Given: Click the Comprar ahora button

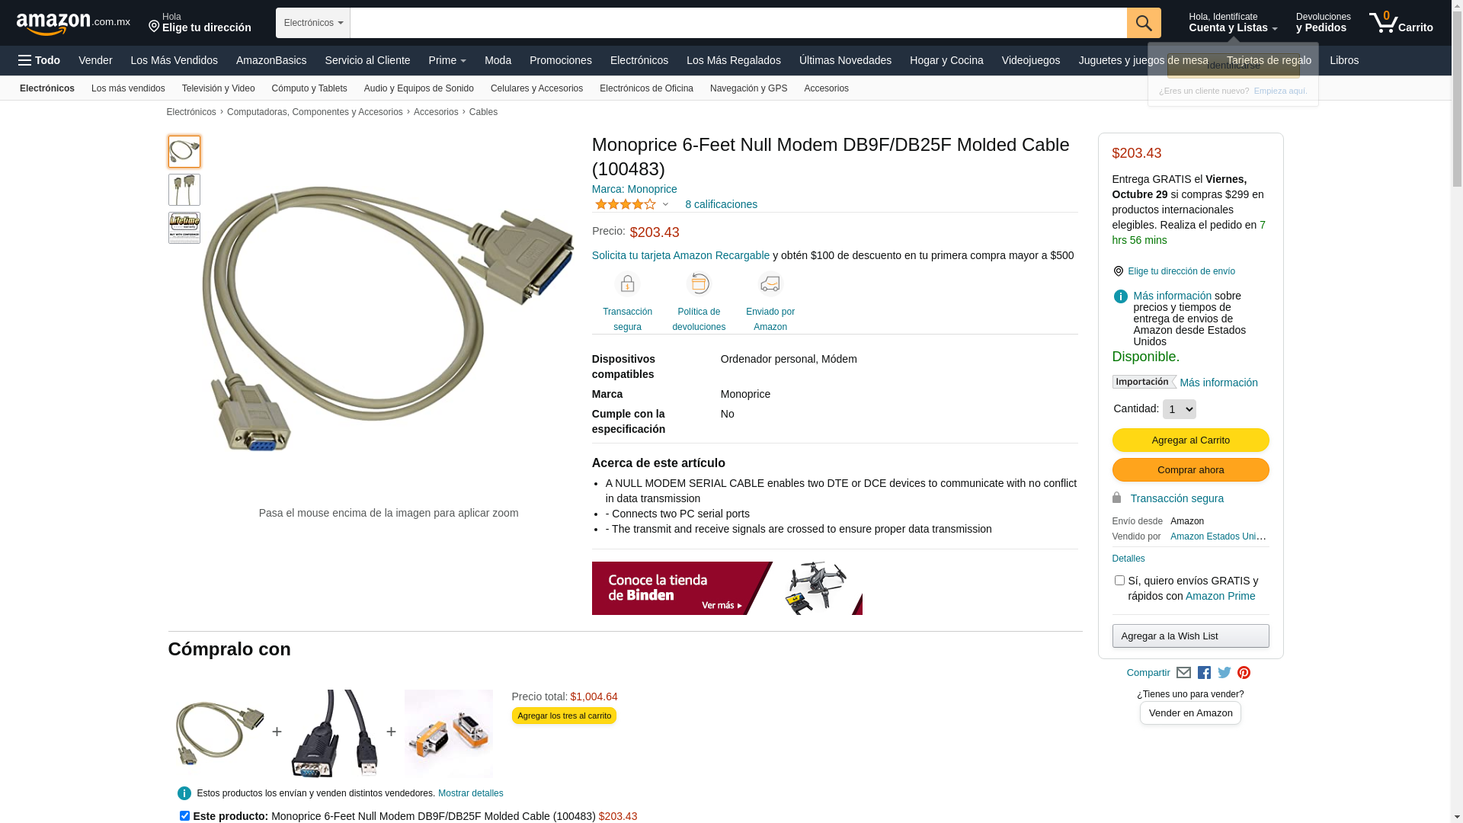Looking at the screenshot, I should 1190,469.
